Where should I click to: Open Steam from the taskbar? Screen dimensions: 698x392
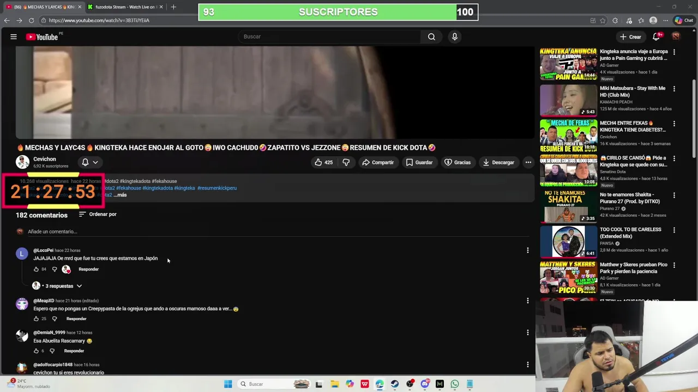394,384
